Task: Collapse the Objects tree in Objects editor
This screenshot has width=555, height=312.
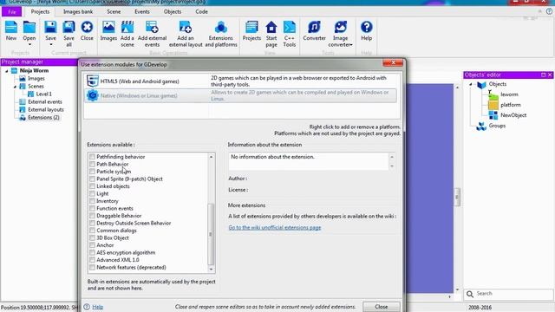Action: (471, 84)
